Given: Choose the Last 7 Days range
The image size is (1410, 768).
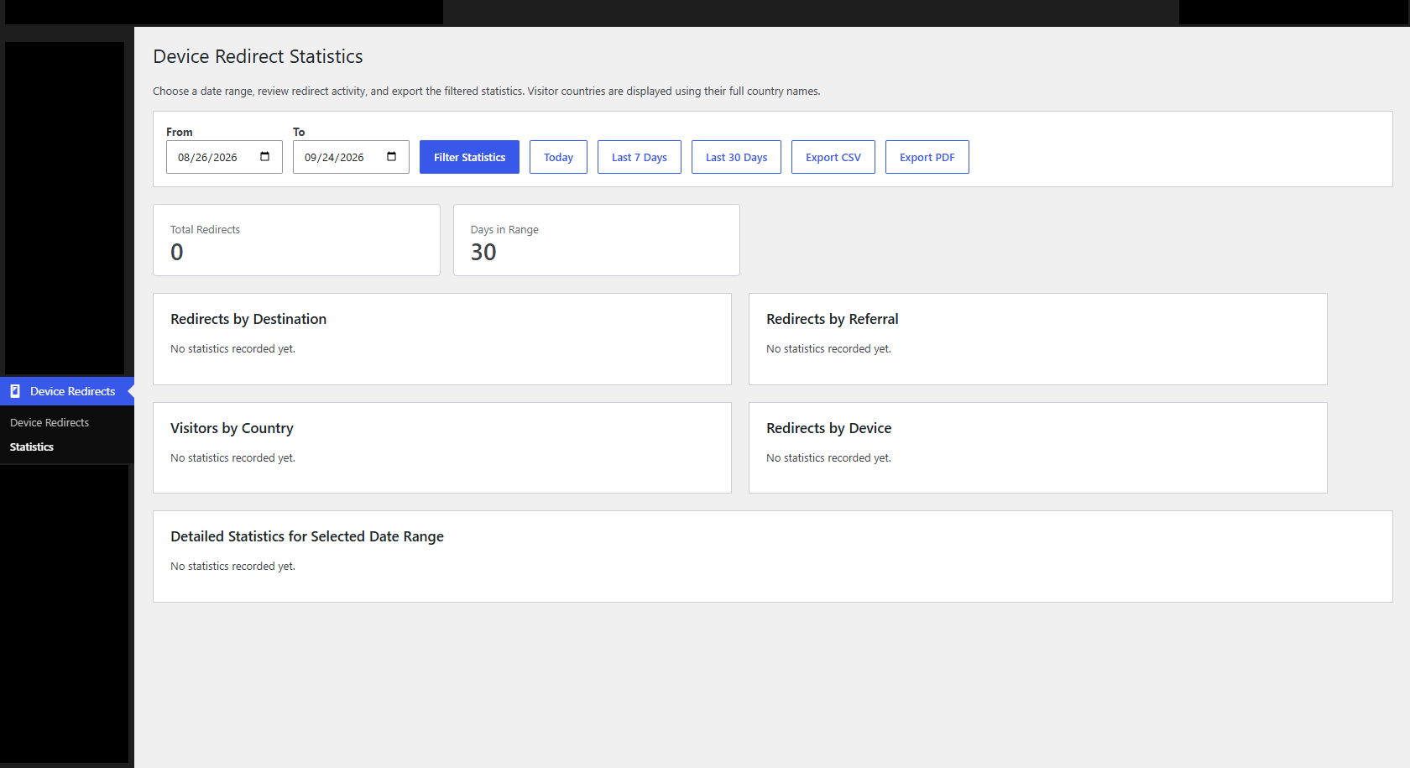Looking at the screenshot, I should click(x=640, y=157).
